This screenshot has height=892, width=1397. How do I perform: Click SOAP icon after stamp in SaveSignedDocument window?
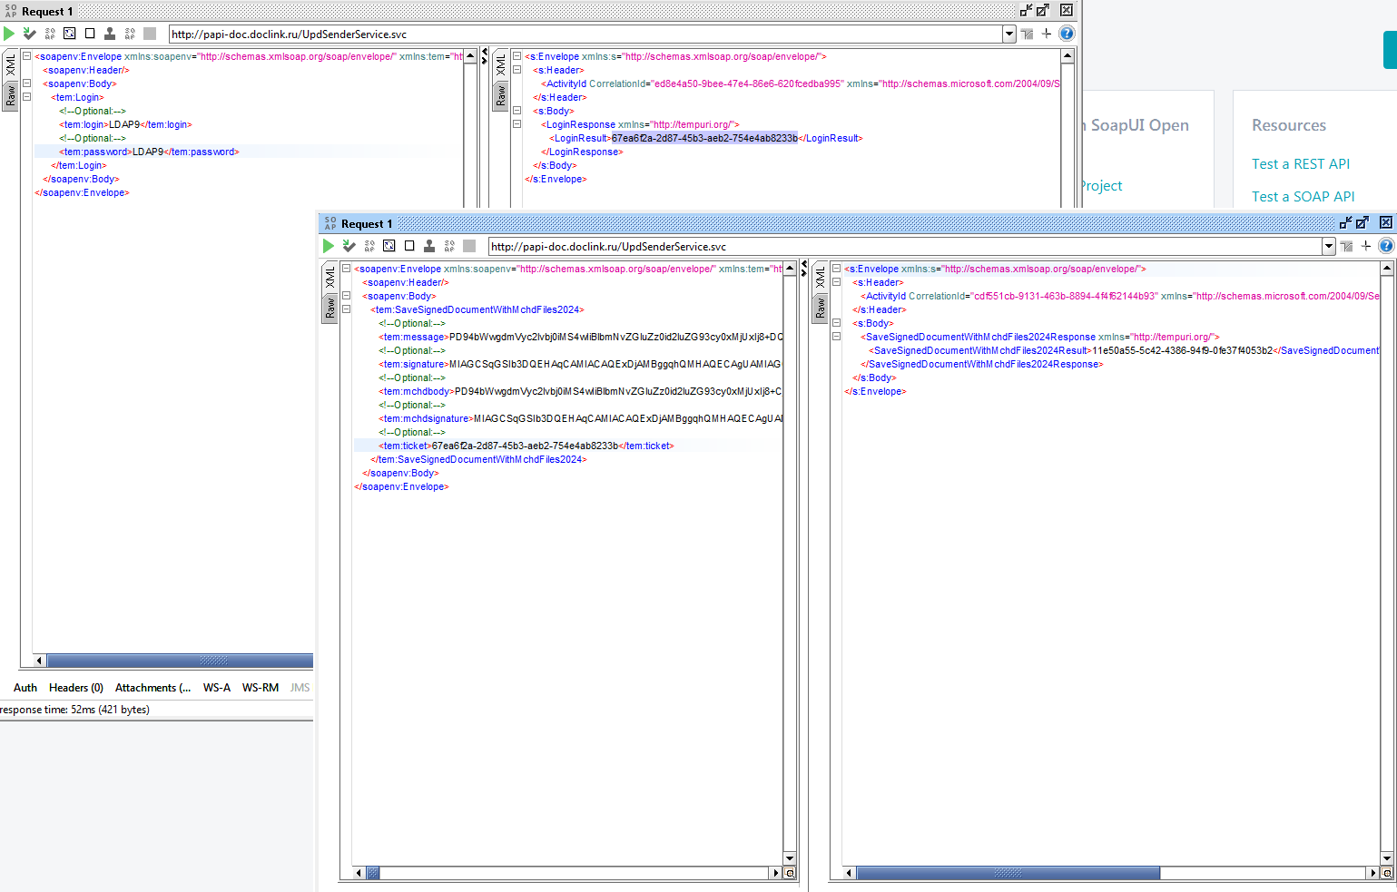(x=449, y=246)
